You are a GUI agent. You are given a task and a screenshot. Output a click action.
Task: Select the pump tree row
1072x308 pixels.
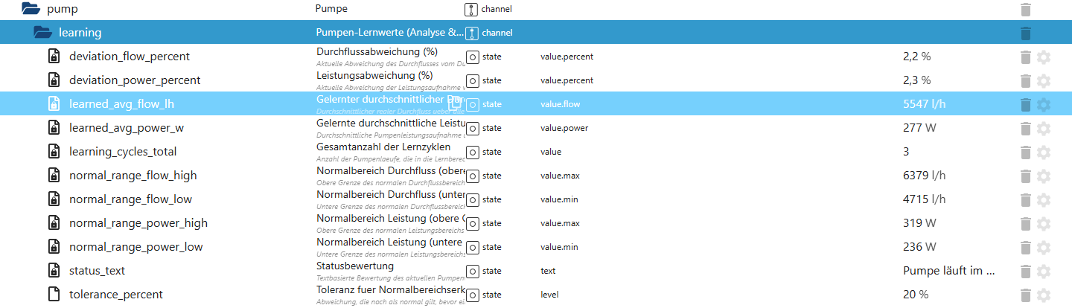[536, 9]
